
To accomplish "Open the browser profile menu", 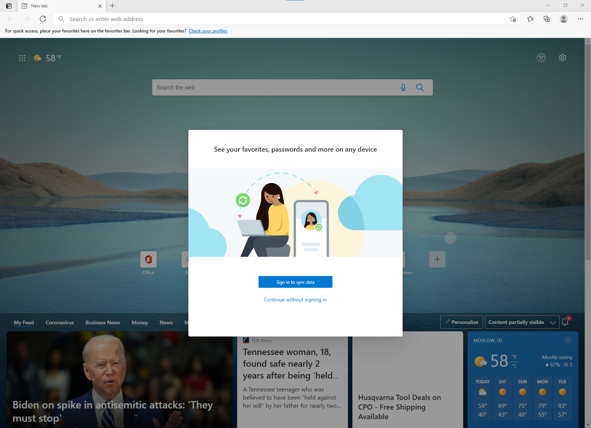I will pyautogui.click(x=564, y=19).
